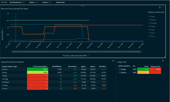The height and width of the screenshot is (102, 170).
Task: Sort by SP_Recommendation column header
Action: pyautogui.click(x=37, y=66)
